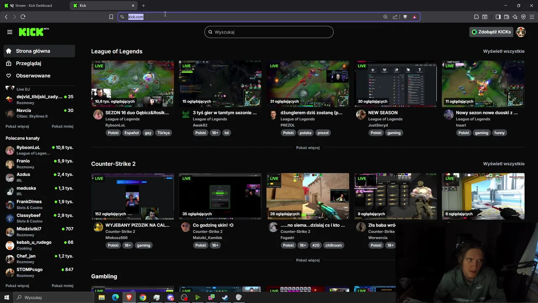Click the KICK logo
Image resolution: width=538 pixels, height=303 pixels.
tap(34, 32)
